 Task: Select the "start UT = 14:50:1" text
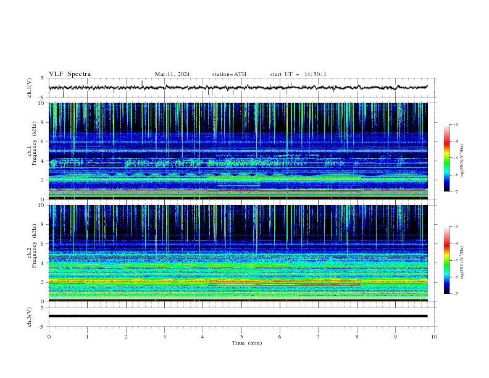pos(298,74)
